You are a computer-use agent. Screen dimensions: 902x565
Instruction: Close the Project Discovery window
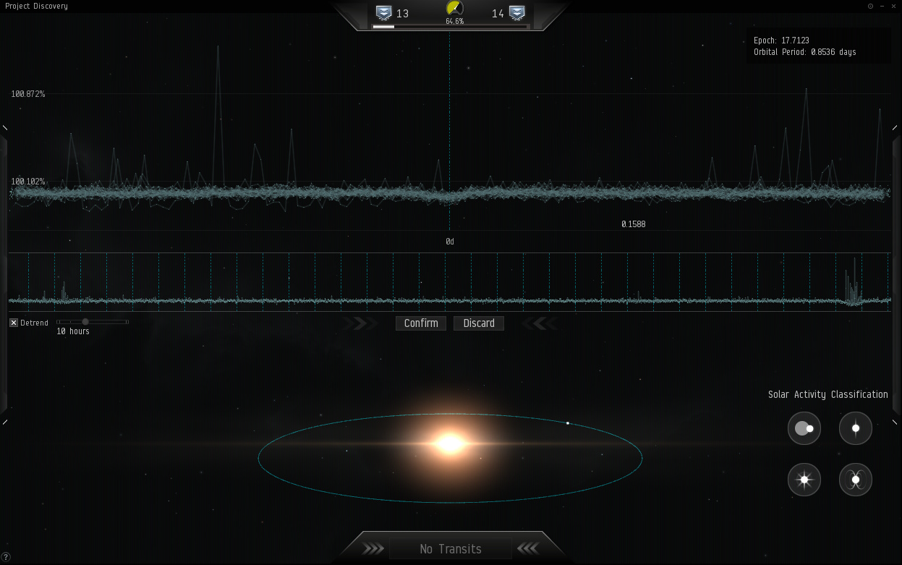point(893,6)
